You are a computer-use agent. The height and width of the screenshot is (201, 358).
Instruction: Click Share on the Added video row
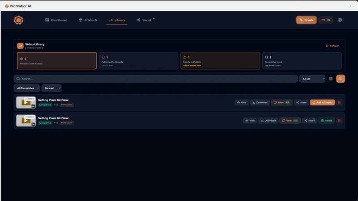(310, 121)
